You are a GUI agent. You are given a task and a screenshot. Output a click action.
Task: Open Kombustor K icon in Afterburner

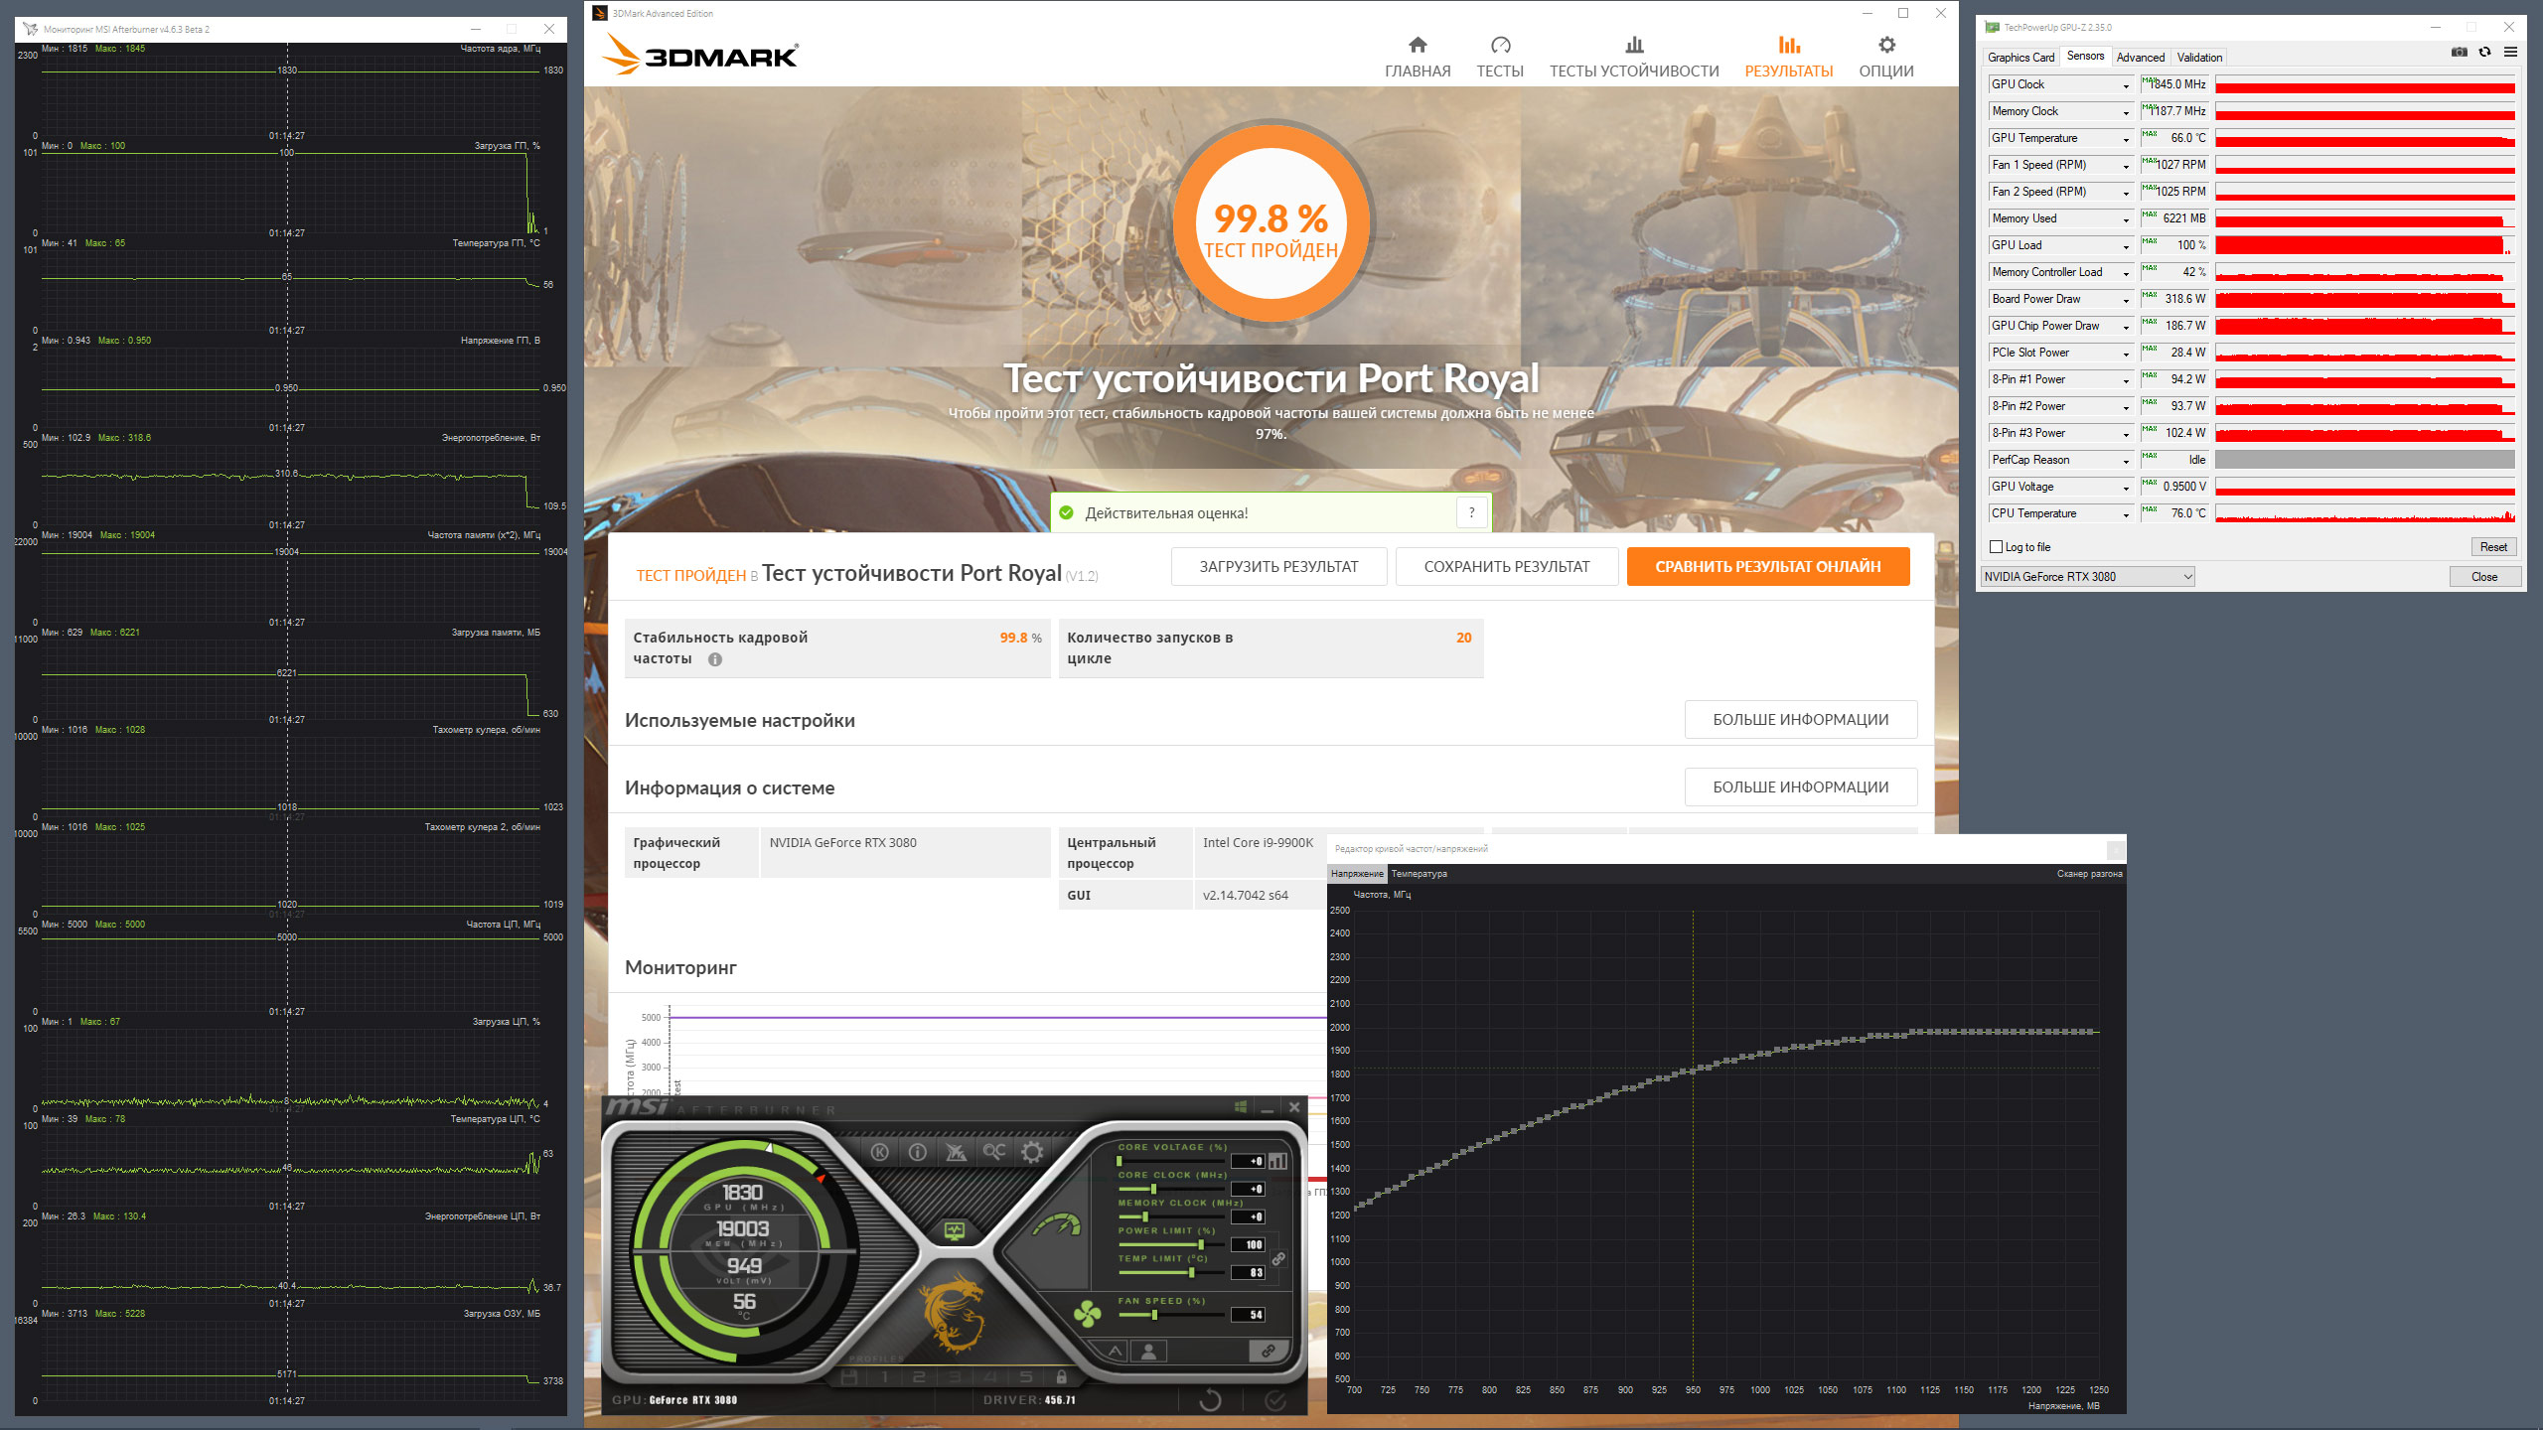tap(880, 1152)
